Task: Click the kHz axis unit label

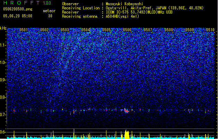Action: click(x=3, y=28)
